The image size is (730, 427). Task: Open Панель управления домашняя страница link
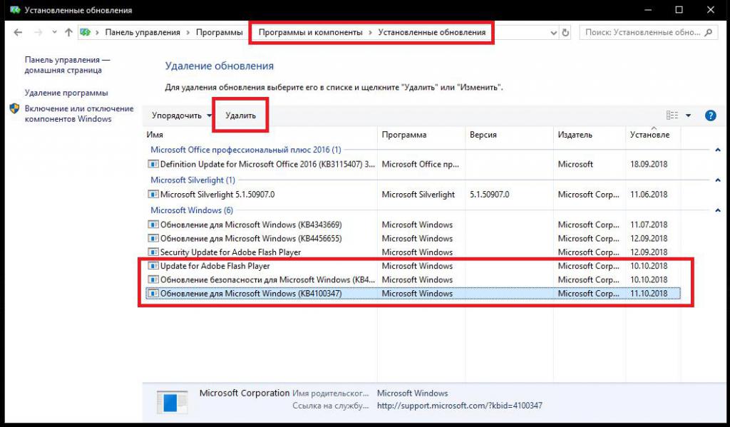point(67,66)
